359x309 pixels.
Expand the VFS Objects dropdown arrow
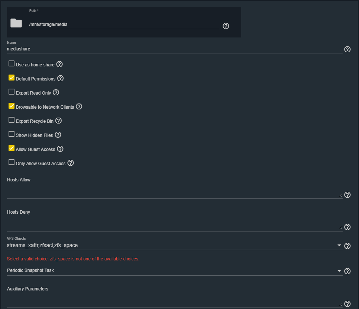coord(339,246)
